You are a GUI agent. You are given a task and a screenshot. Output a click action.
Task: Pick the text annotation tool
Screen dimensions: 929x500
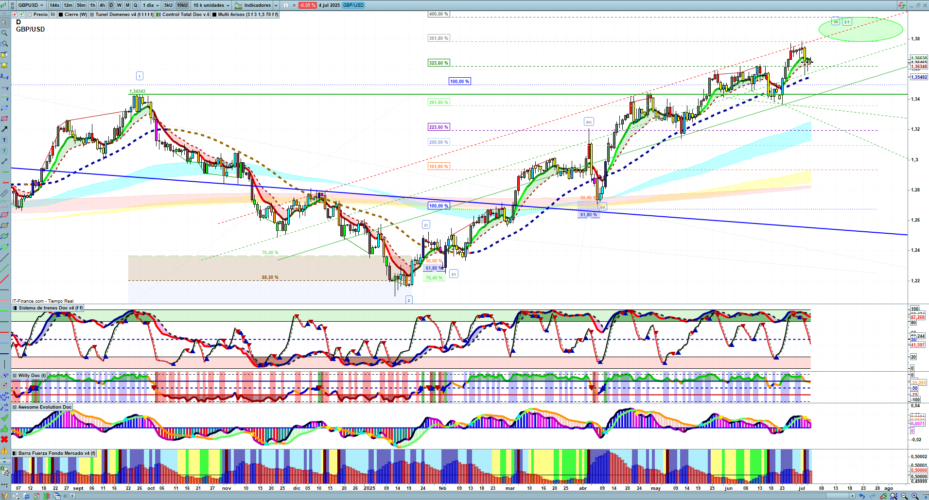tap(4, 140)
